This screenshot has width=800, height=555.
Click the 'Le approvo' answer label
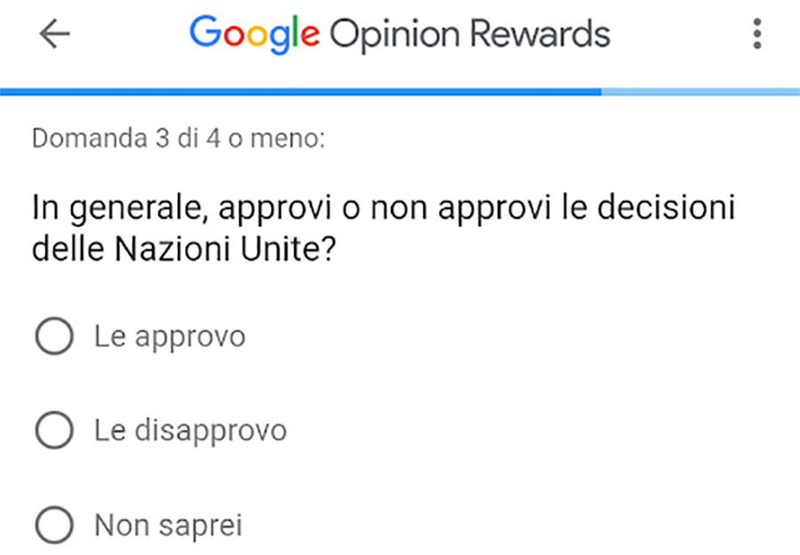pyautogui.click(x=170, y=337)
